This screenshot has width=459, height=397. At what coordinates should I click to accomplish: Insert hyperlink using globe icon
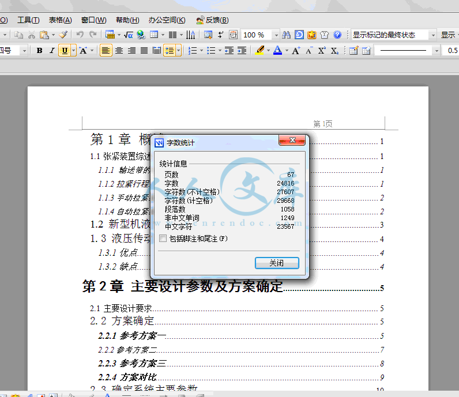click(141, 35)
